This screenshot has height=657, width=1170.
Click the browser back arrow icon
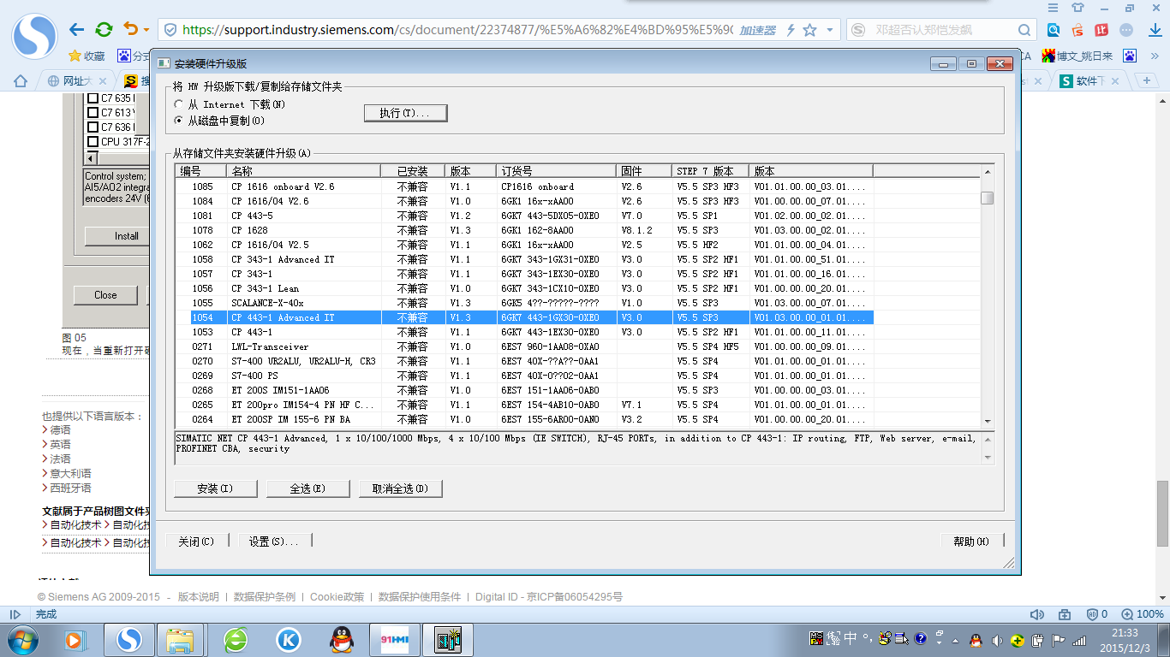[x=76, y=29]
